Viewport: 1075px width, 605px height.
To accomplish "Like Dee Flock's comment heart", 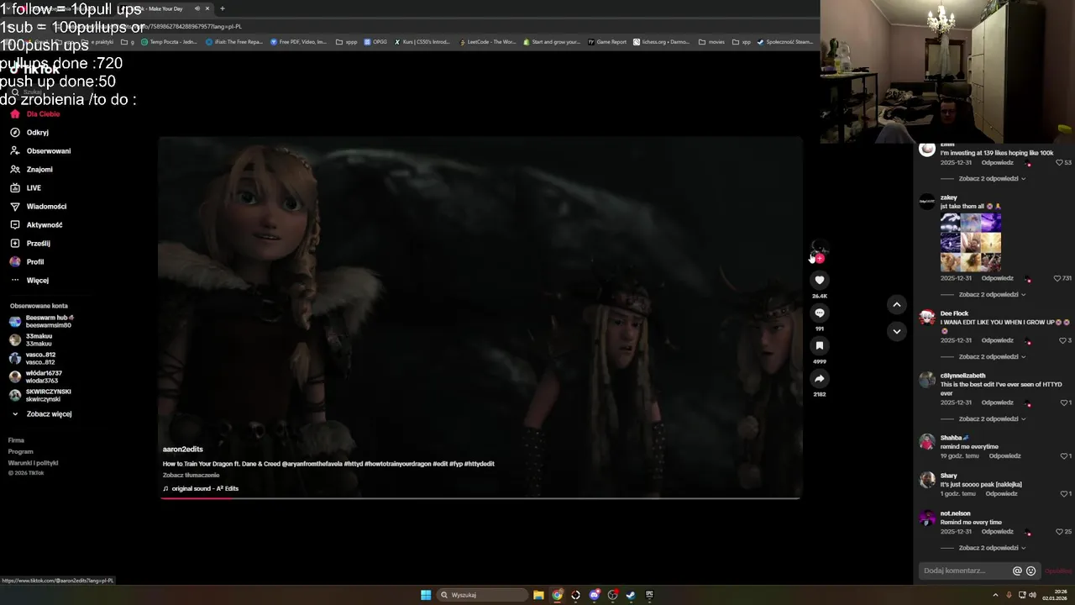I will click(1064, 341).
